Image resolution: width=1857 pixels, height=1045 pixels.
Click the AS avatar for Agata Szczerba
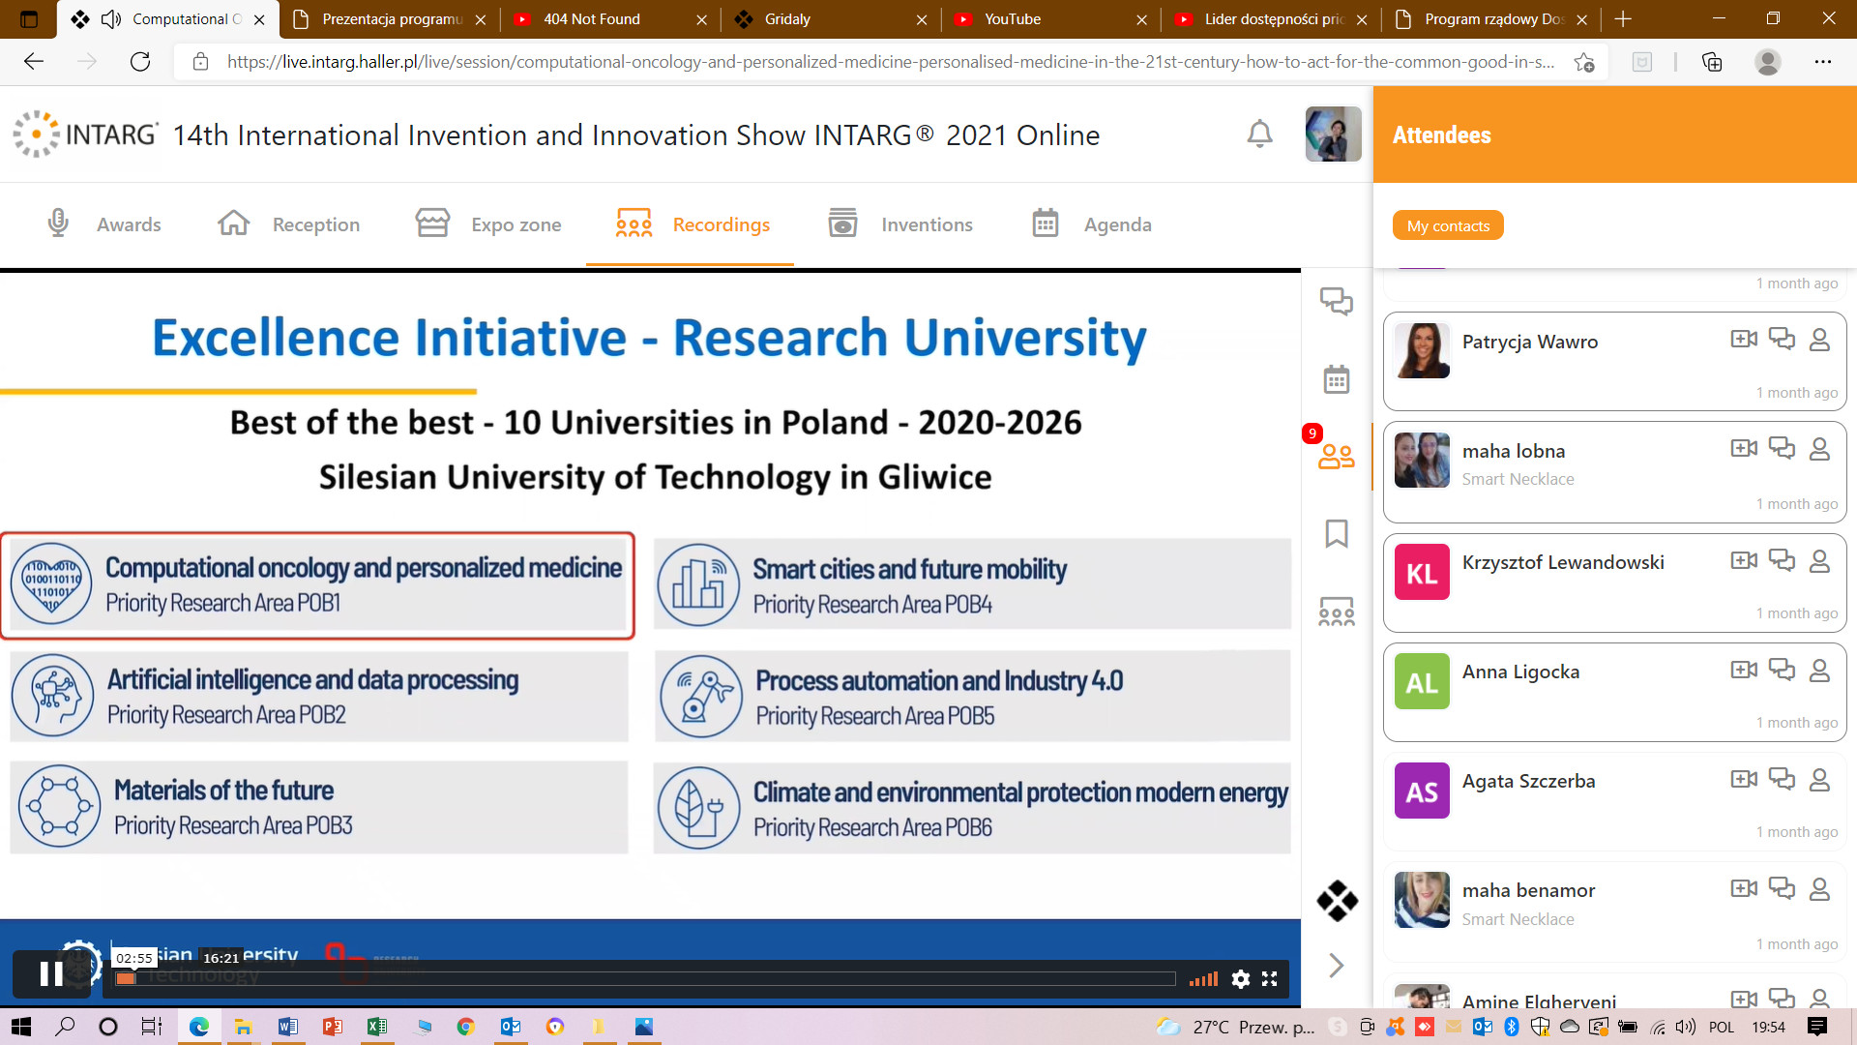click(1422, 791)
